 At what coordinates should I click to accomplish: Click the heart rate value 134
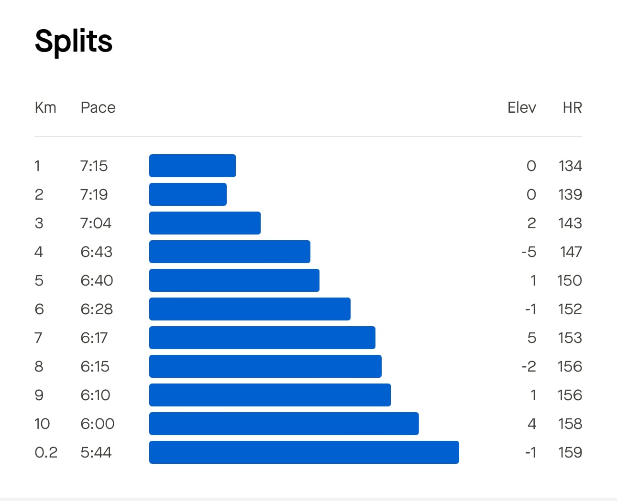(x=570, y=166)
